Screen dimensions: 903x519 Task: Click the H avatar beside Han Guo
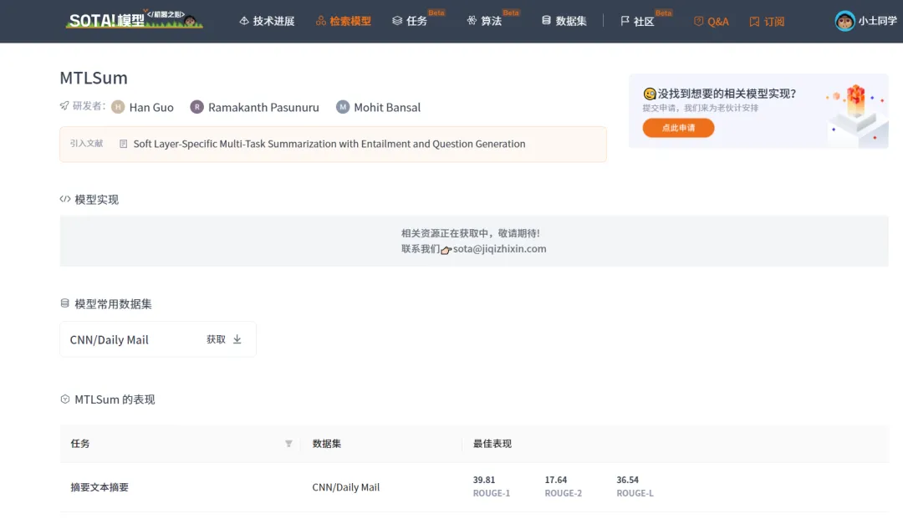pos(118,107)
